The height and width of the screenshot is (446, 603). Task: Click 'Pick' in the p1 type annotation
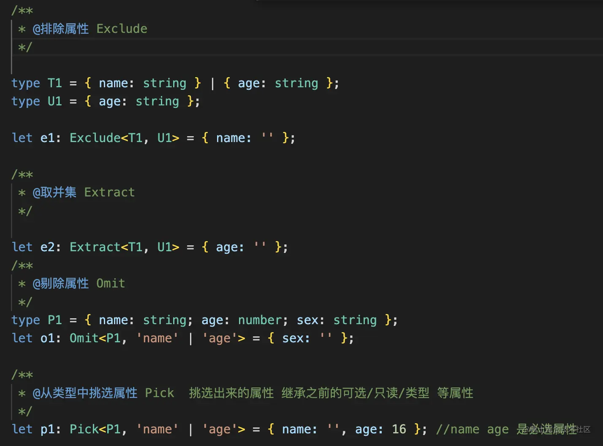(84, 429)
